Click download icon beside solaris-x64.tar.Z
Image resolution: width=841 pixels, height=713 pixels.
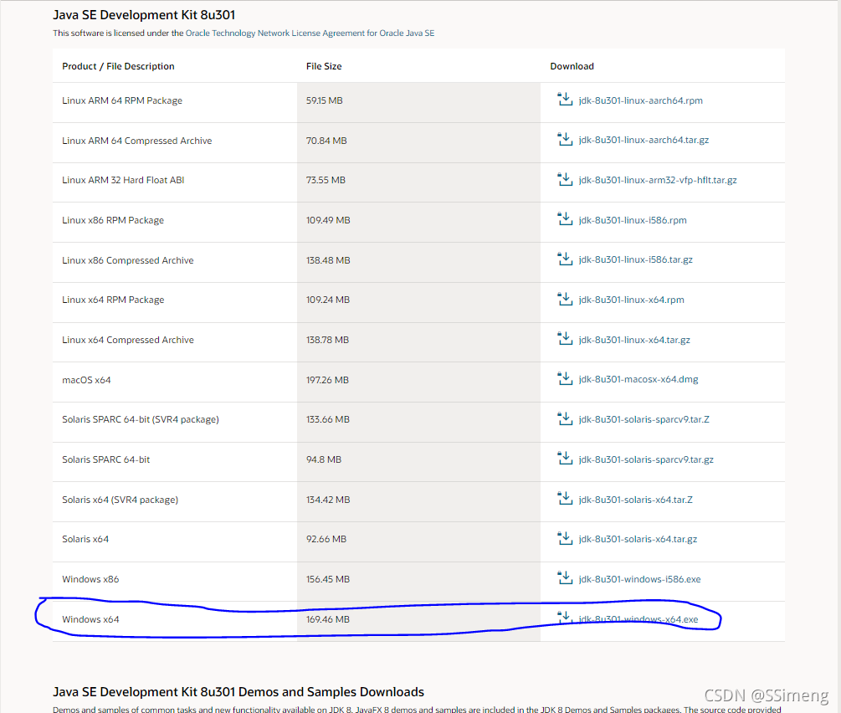[565, 499]
